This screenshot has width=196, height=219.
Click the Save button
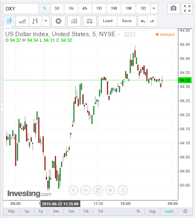point(127,21)
